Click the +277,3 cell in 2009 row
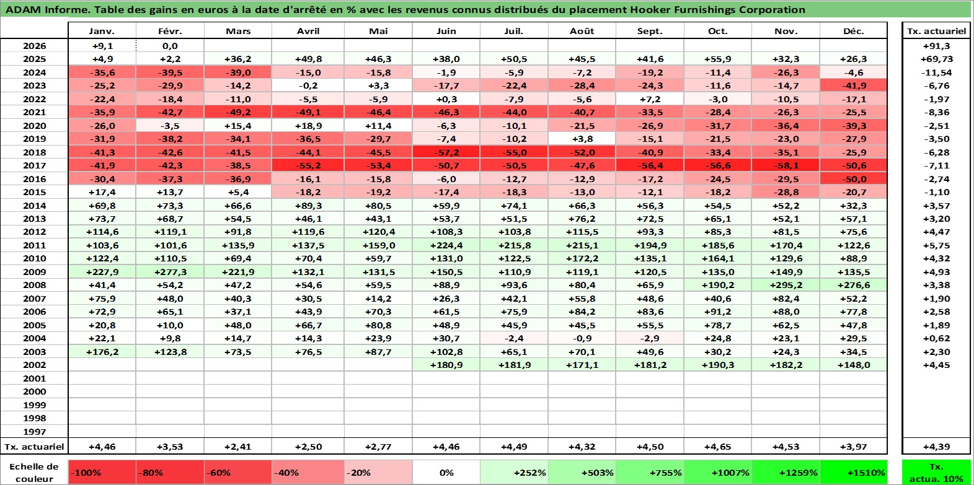 tap(170, 272)
